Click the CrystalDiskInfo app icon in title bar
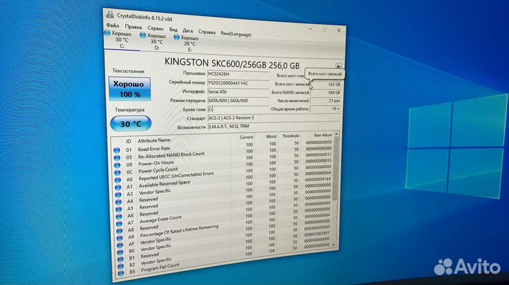The width and height of the screenshot is (509, 285). pyautogui.click(x=110, y=14)
